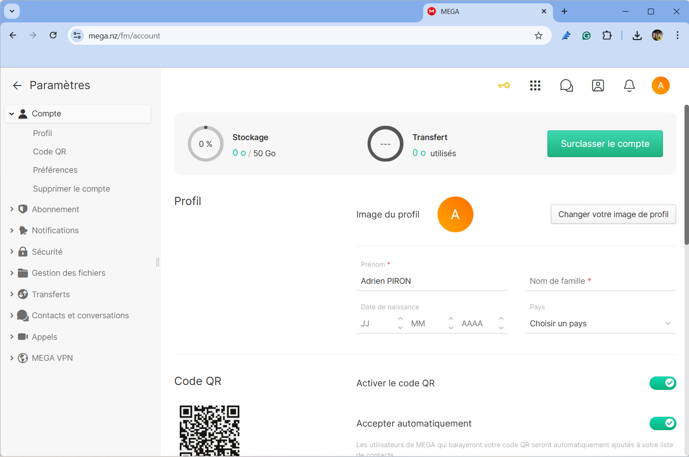Open the notifications bell

tap(629, 85)
